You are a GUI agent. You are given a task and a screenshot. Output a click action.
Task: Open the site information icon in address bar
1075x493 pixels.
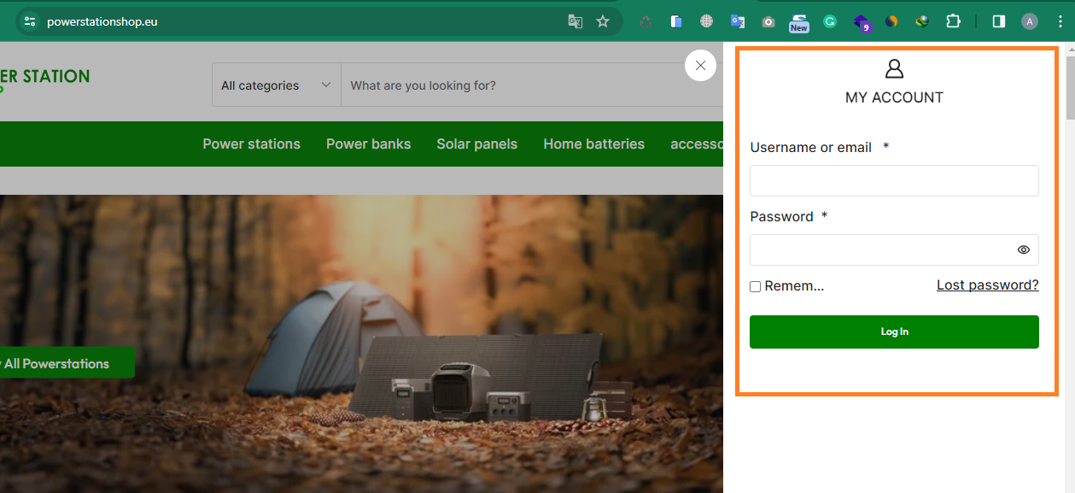click(30, 21)
